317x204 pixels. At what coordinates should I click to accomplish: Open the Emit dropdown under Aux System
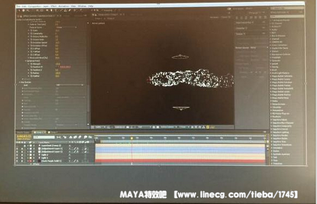(x=69, y=85)
